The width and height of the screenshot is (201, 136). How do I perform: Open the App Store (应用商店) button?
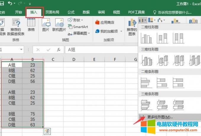pyautogui.click(x=105, y=22)
